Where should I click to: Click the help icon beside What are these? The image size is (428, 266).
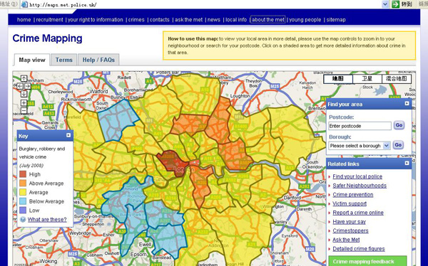click(x=23, y=220)
